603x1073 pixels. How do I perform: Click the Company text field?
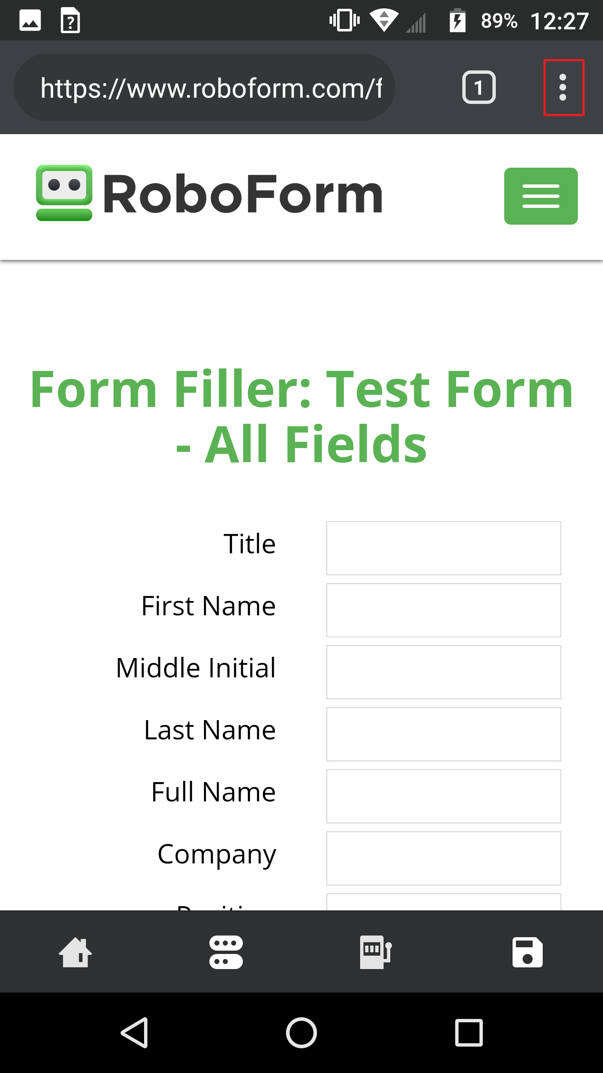[x=443, y=858]
